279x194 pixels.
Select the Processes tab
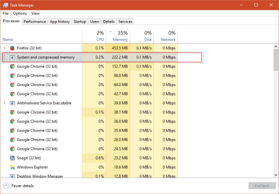[x=11, y=21]
